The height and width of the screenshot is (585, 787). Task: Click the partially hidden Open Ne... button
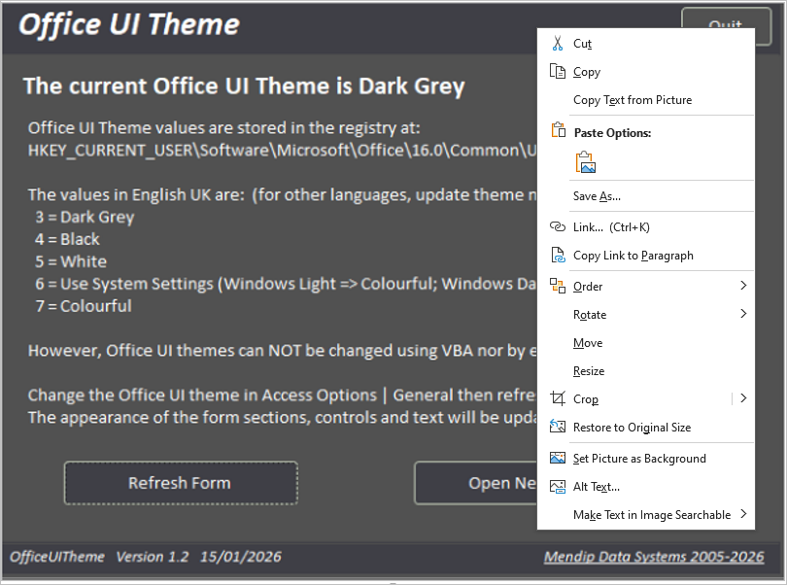[475, 483]
